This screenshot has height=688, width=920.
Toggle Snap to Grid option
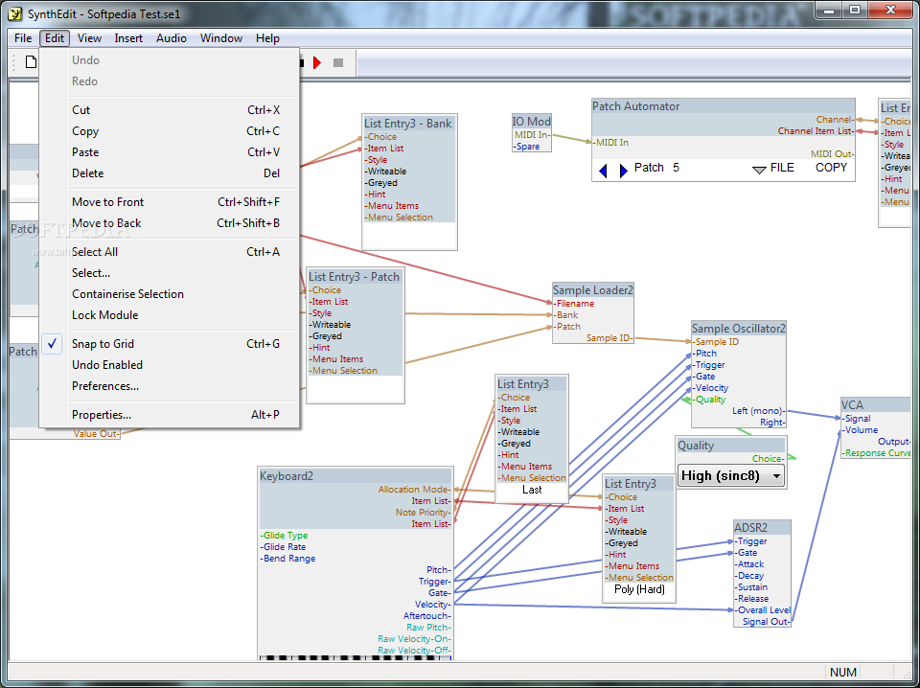(103, 344)
